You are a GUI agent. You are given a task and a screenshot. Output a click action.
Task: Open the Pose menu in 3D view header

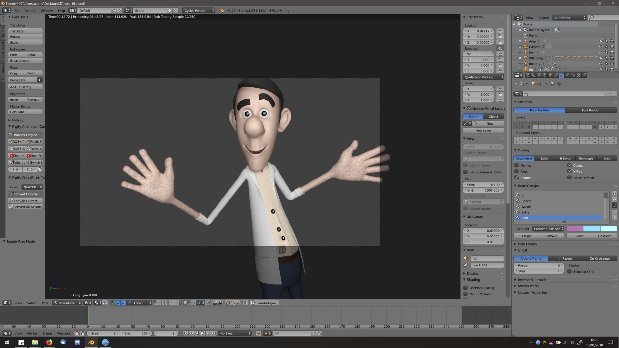point(45,303)
